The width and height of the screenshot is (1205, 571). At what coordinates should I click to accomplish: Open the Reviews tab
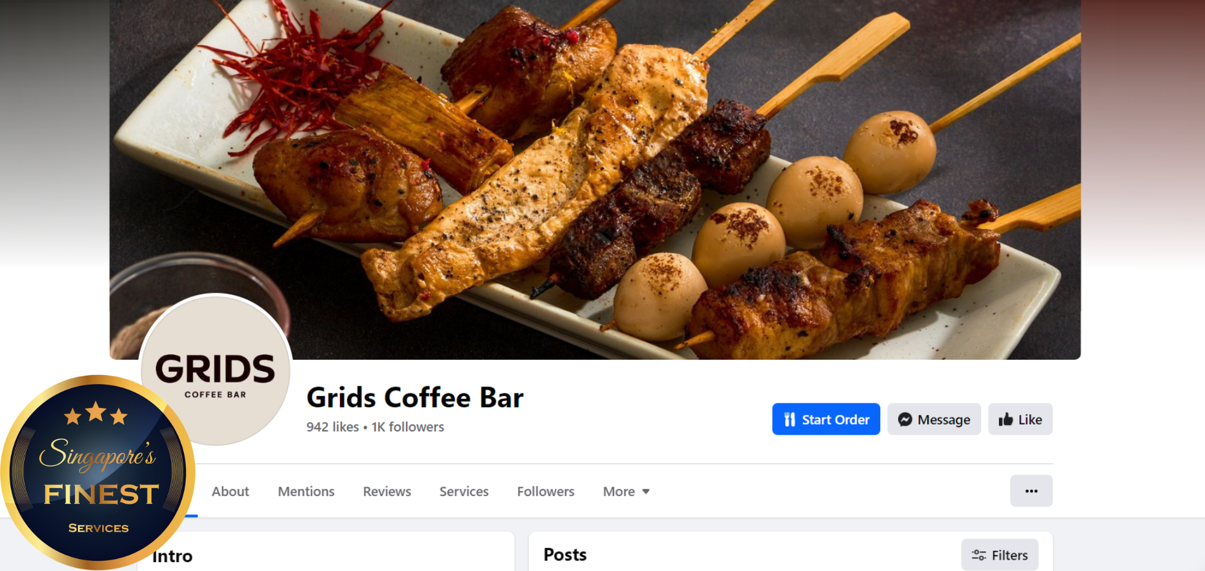[x=387, y=492]
